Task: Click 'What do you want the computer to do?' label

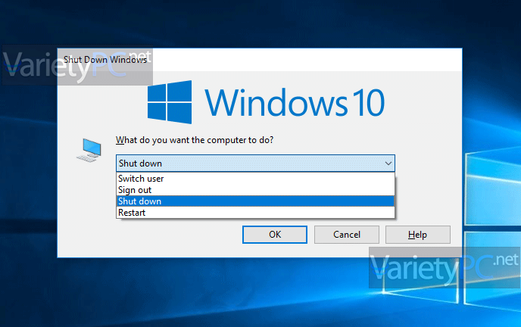Action: pyautogui.click(x=195, y=140)
